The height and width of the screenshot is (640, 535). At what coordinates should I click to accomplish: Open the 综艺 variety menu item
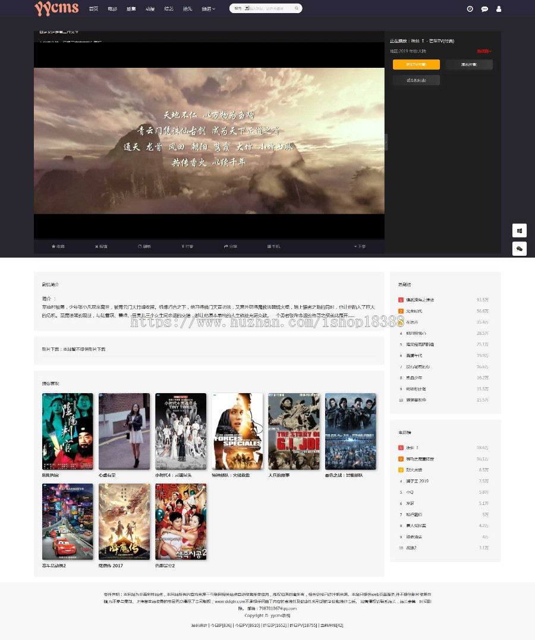(169, 9)
